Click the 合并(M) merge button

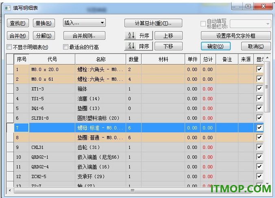click(18, 36)
